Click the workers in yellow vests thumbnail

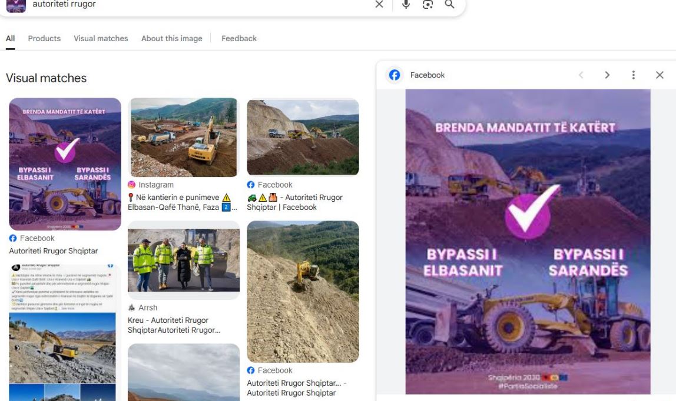(184, 260)
